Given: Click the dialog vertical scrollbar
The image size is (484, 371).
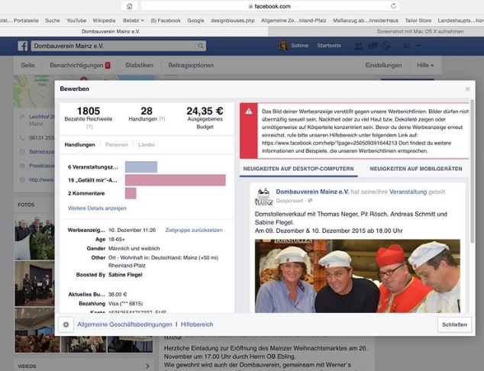Looking at the screenshot, I should point(472,171).
